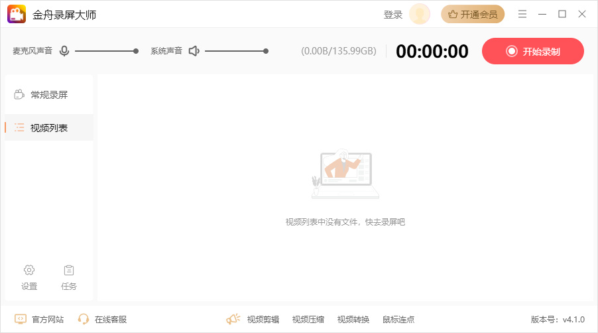
Task: Toggle the system sound speaker icon
Action: coord(194,51)
